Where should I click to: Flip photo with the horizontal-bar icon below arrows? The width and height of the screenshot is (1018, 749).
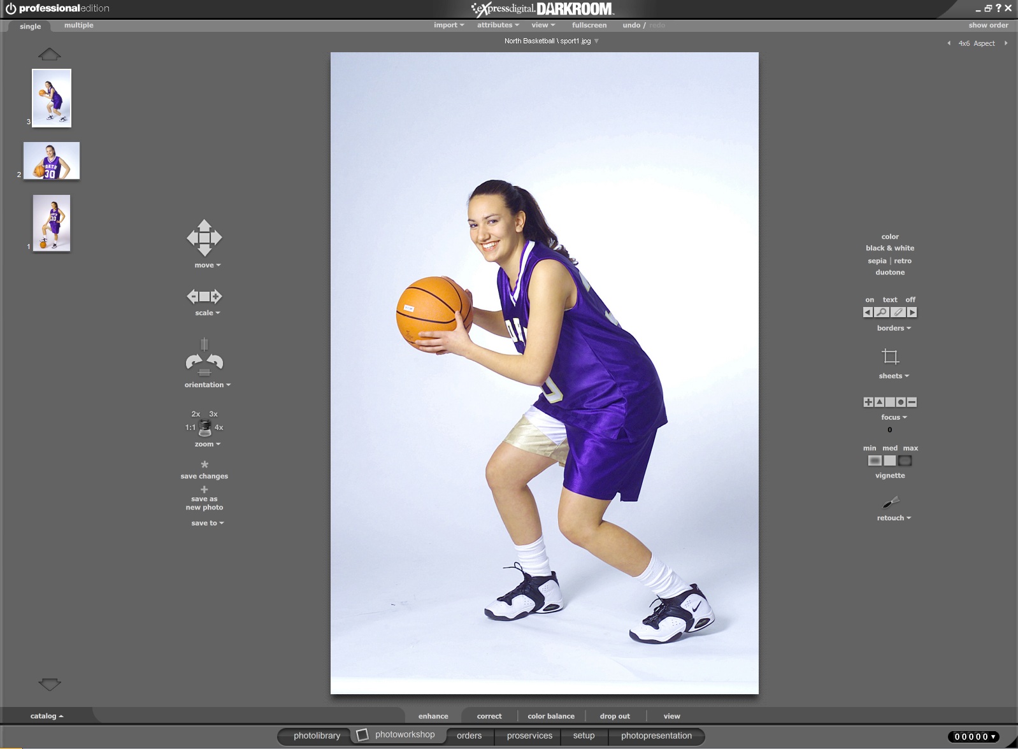pos(204,373)
